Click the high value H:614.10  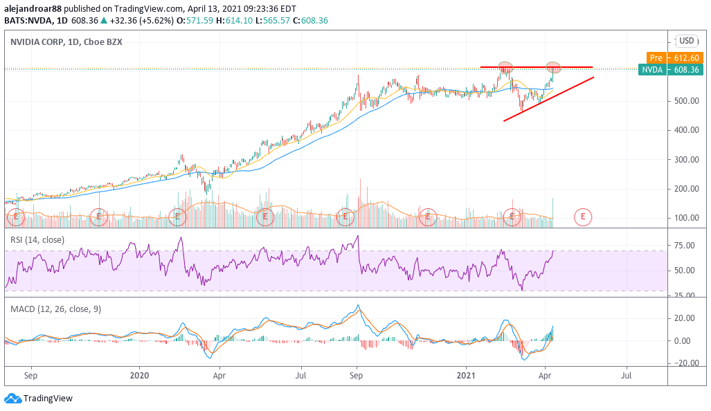click(x=234, y=20)
